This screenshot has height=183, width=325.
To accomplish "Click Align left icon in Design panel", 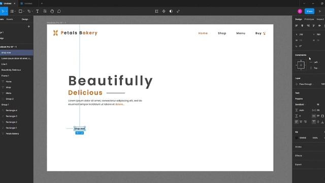I will click(297, 25).
